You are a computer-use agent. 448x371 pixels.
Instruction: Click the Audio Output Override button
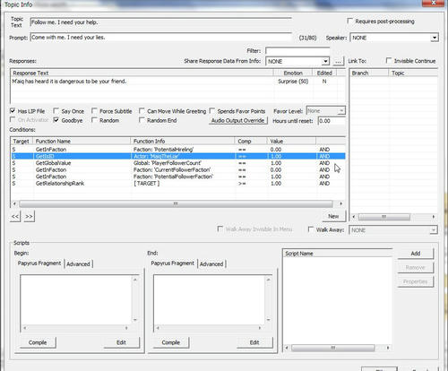tap(237, 120)
